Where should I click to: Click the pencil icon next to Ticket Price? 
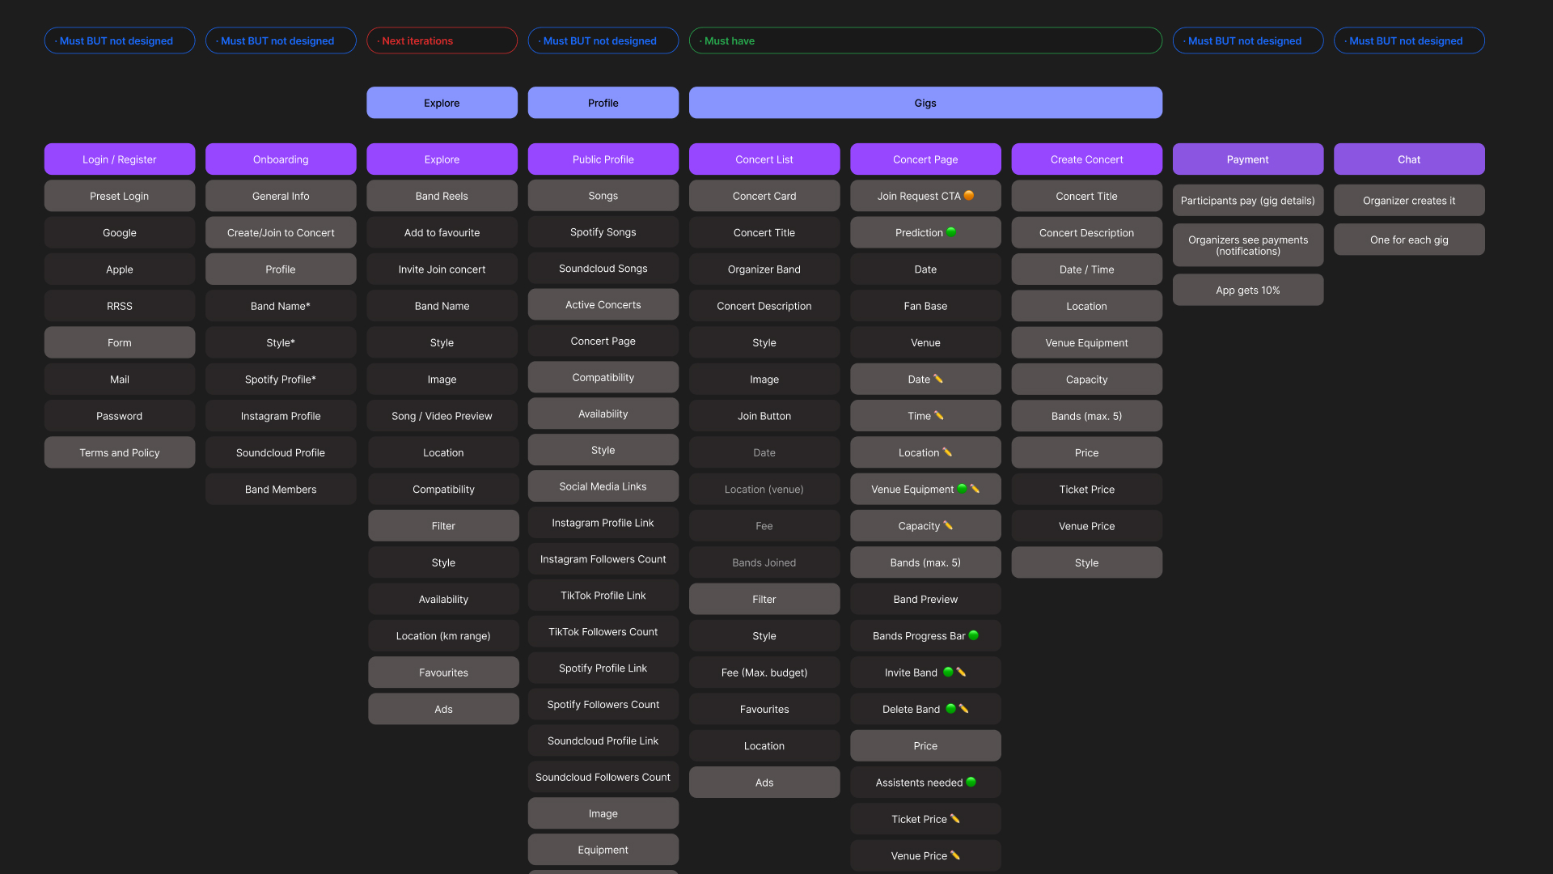[954, 819]
